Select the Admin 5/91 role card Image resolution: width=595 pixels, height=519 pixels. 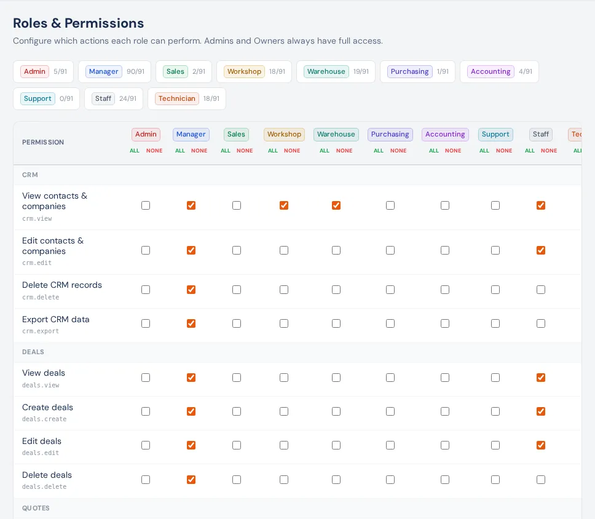click(43, 71)
